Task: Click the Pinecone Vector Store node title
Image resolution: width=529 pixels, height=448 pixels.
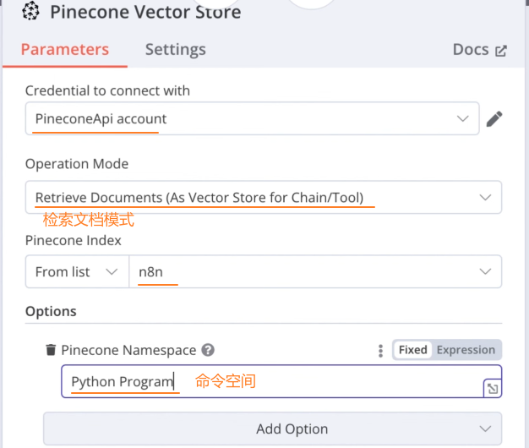Action: 145,12
